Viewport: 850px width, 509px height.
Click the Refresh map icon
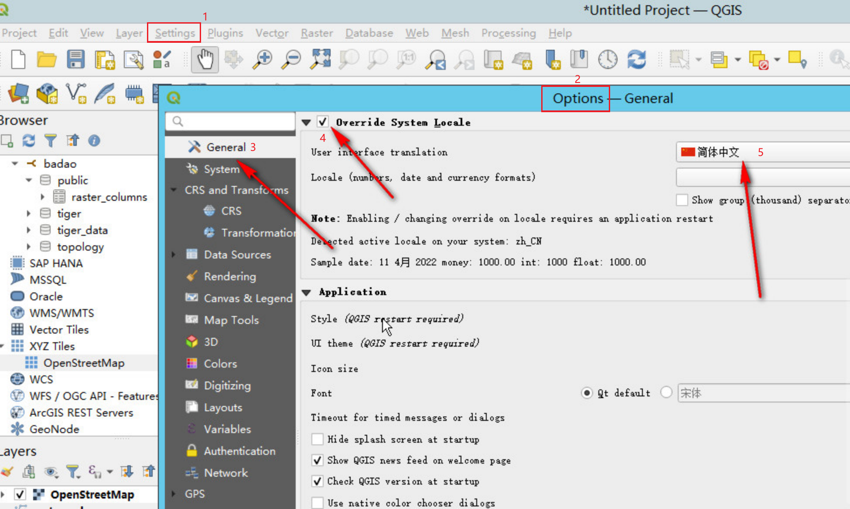click(x=636, y=59)
